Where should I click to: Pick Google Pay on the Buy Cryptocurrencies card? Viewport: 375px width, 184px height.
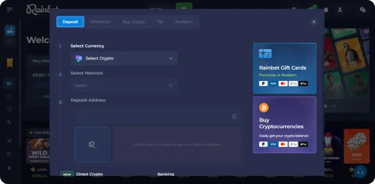pos(293,144)
